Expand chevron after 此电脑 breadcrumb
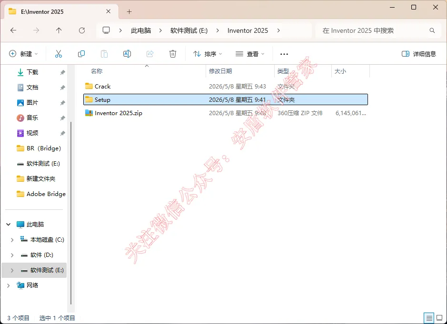This screenshot has width=447, height=324. (160, 30)
